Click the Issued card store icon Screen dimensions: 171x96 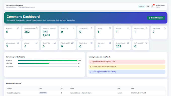click(110, 28)
